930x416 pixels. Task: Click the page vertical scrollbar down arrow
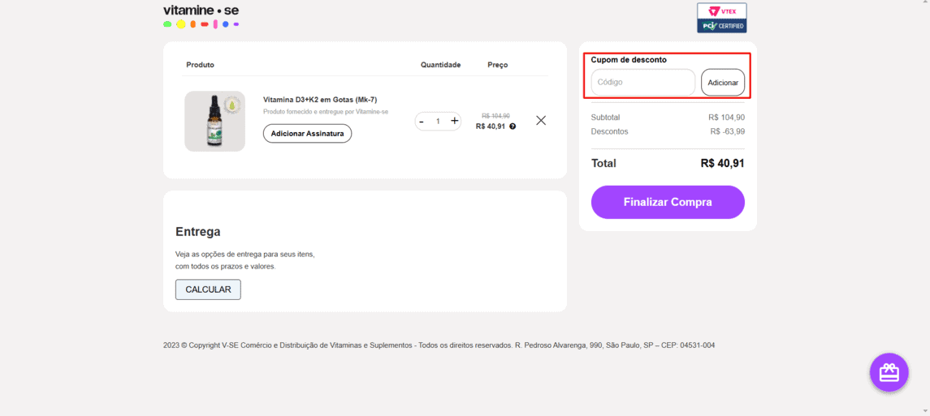[x=925, y=410]
